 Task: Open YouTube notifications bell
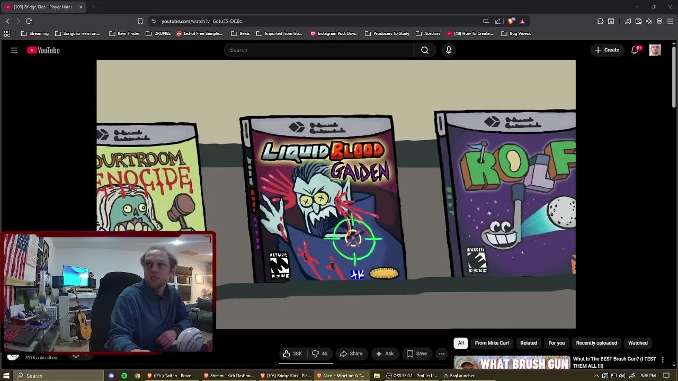pos(635,50)
